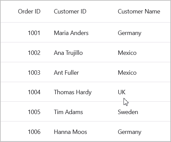This screenshot has width=171, height=142.
Task: Select the Ana Trujillo cell
Action: point(68,53)
